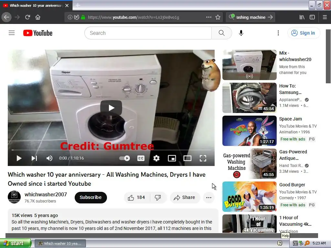Open whichwasher2007 channel name link
The height and width of the screenshot is (248, 331).
tap(46, 194)
